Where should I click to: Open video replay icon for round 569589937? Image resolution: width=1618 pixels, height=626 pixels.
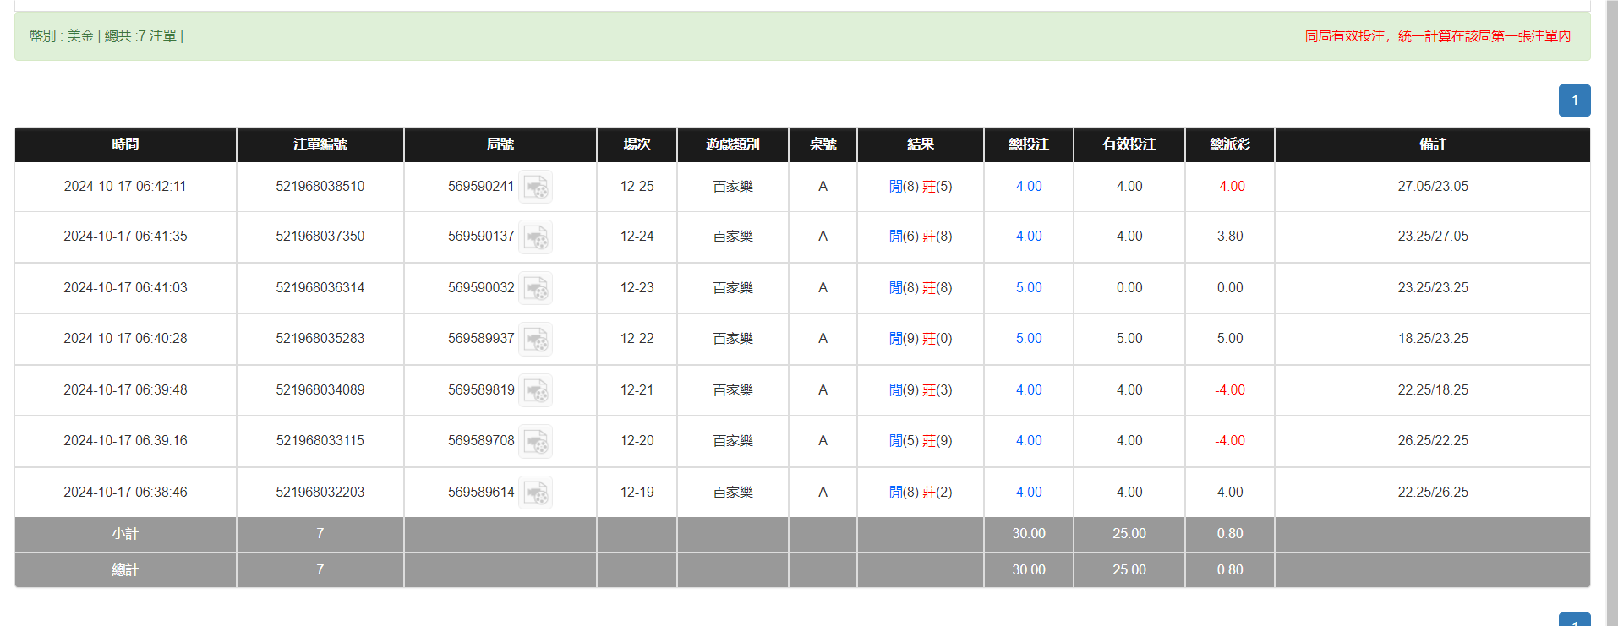535,339
